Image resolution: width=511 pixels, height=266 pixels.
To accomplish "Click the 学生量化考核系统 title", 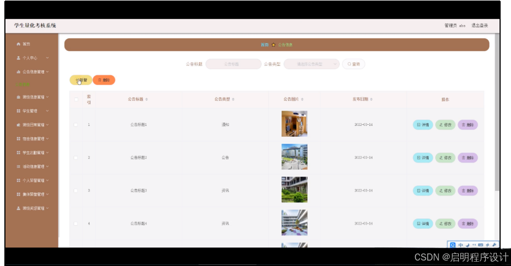I will (x=35, y=26).
